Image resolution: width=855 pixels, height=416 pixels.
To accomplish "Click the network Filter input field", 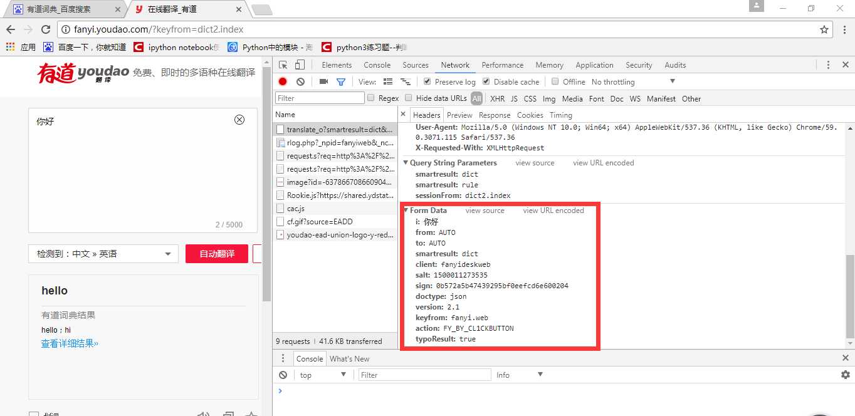I will tap(320, 98).
